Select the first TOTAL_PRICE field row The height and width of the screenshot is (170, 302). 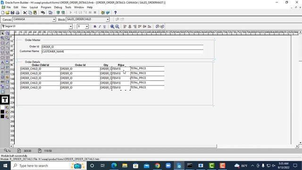point(147,68)
